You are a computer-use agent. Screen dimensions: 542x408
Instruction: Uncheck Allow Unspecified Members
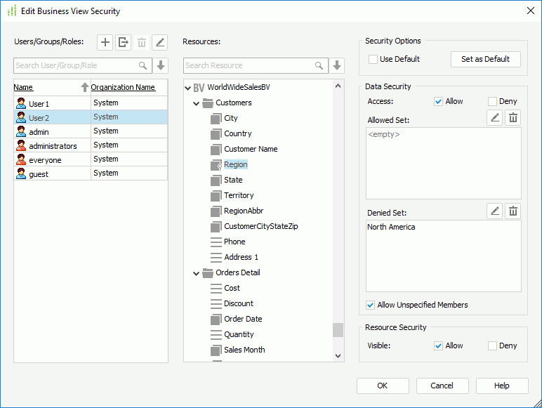tap(371, 305)
